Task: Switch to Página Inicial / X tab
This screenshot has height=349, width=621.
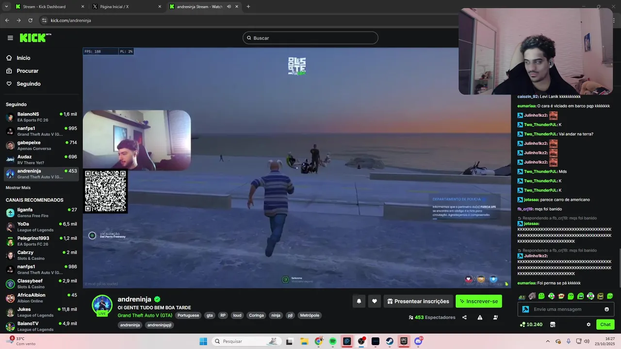Action: tap(126, 7)
